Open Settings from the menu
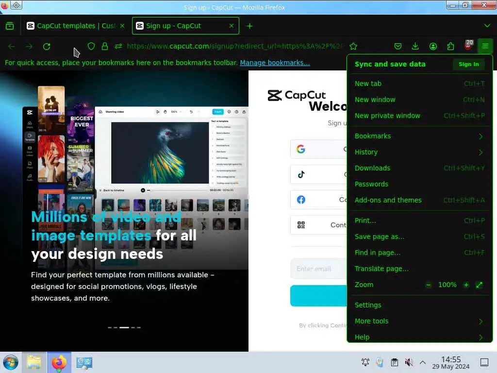This screenshot has width=497, height=373. click(x=420, y=305)
